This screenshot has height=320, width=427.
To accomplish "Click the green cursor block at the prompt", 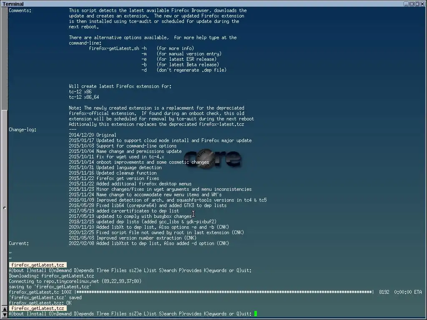I will (256, 314).
